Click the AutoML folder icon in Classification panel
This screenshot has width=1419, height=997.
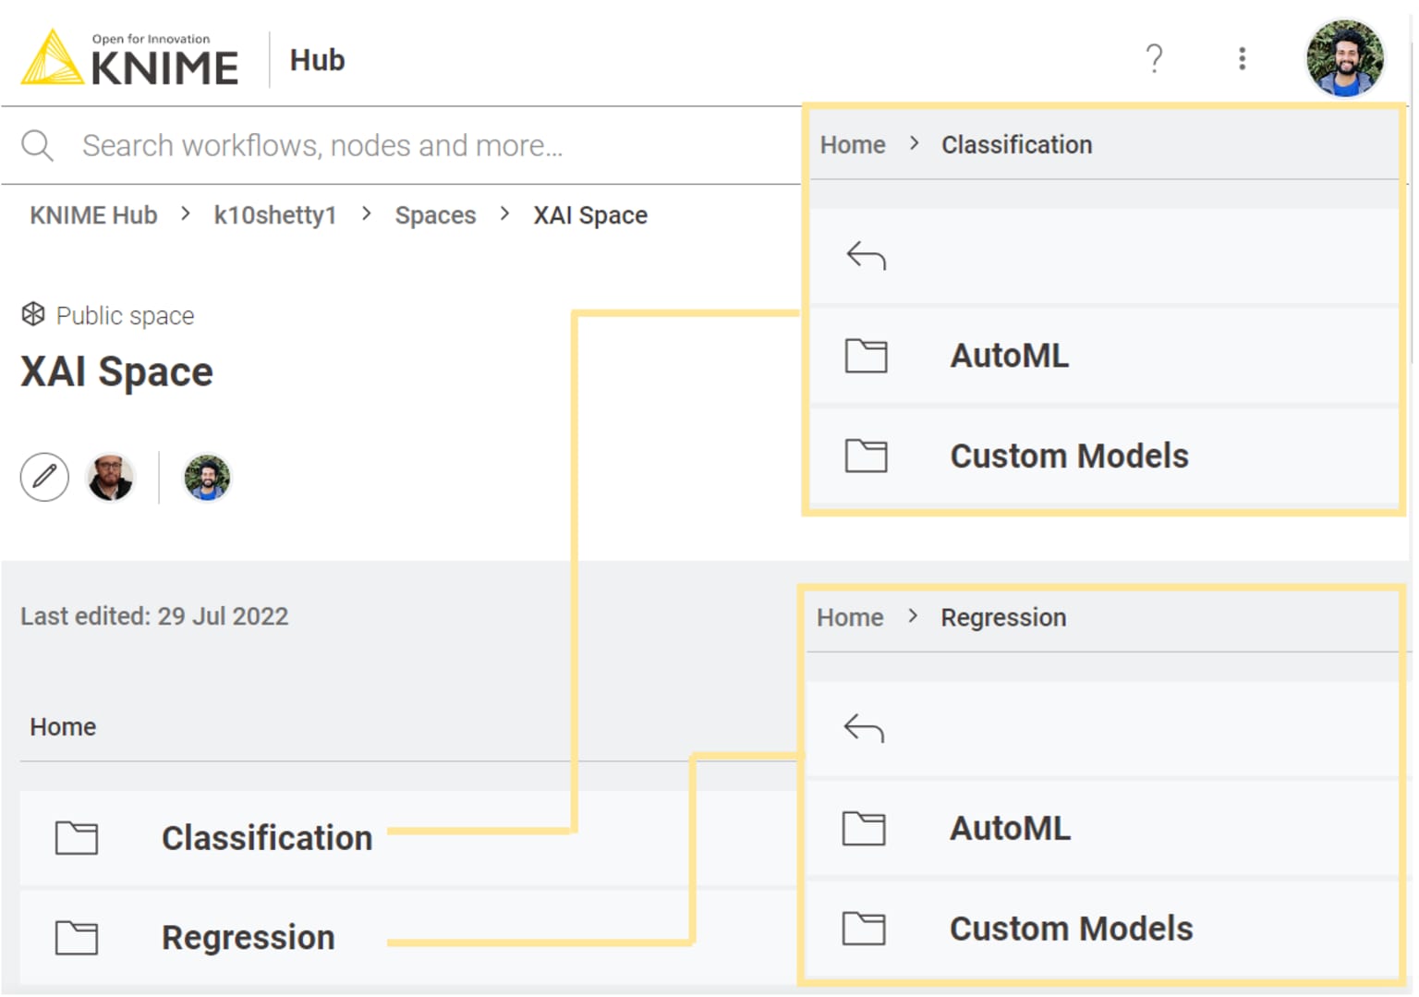(x=866, y=356)
